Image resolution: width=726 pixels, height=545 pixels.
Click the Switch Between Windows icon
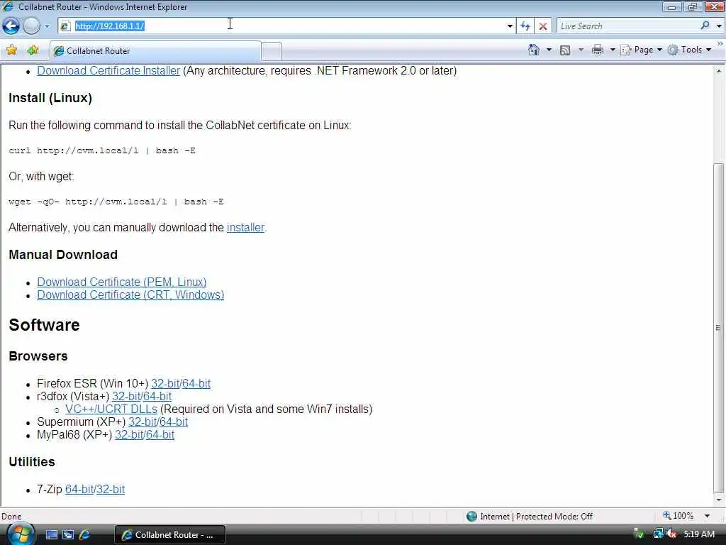point(68,535)
